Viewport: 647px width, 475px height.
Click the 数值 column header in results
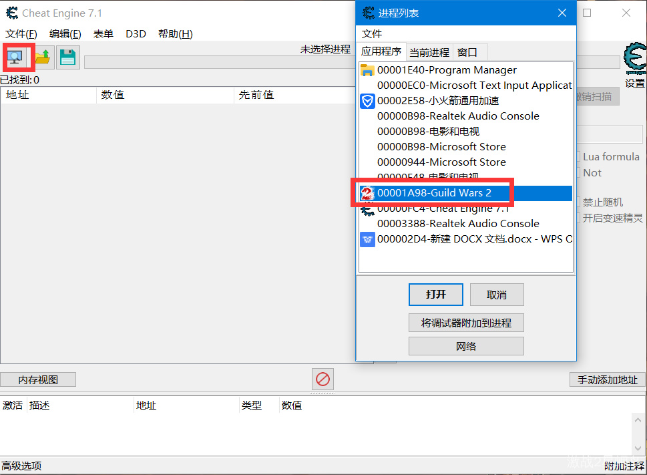165,95
